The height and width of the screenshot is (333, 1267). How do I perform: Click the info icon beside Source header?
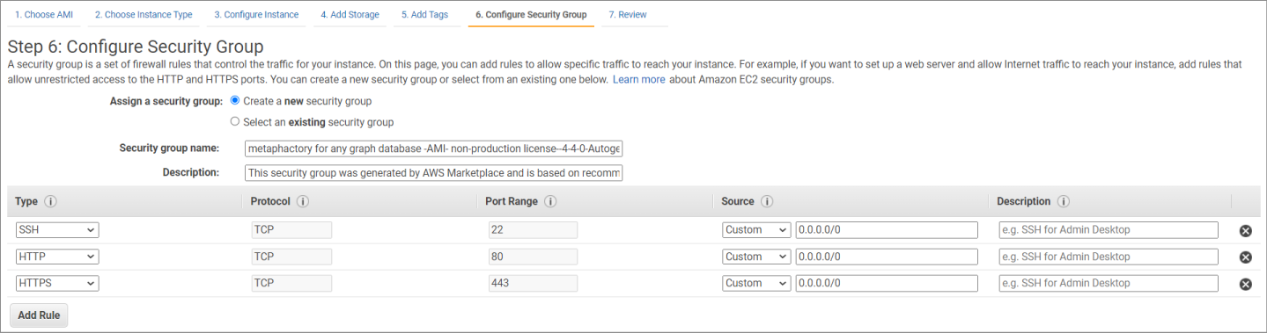767,201
